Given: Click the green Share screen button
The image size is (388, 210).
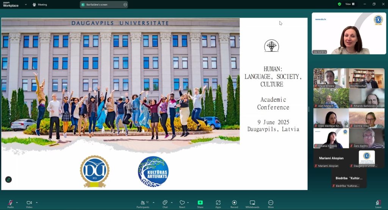Looking at the screenshot, I should 200,204.
